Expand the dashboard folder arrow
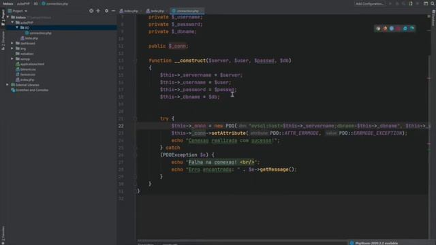 click(12, 44)
